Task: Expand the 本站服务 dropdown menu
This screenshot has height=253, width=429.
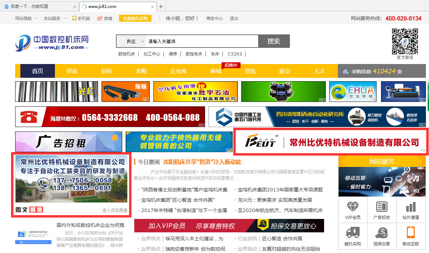Action: click(55, 18)
